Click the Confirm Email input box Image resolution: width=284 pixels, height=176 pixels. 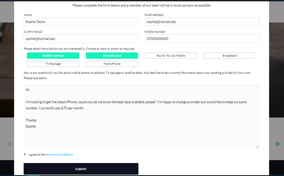point(81,39)
